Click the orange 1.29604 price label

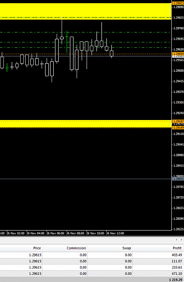tap(178, 54)
